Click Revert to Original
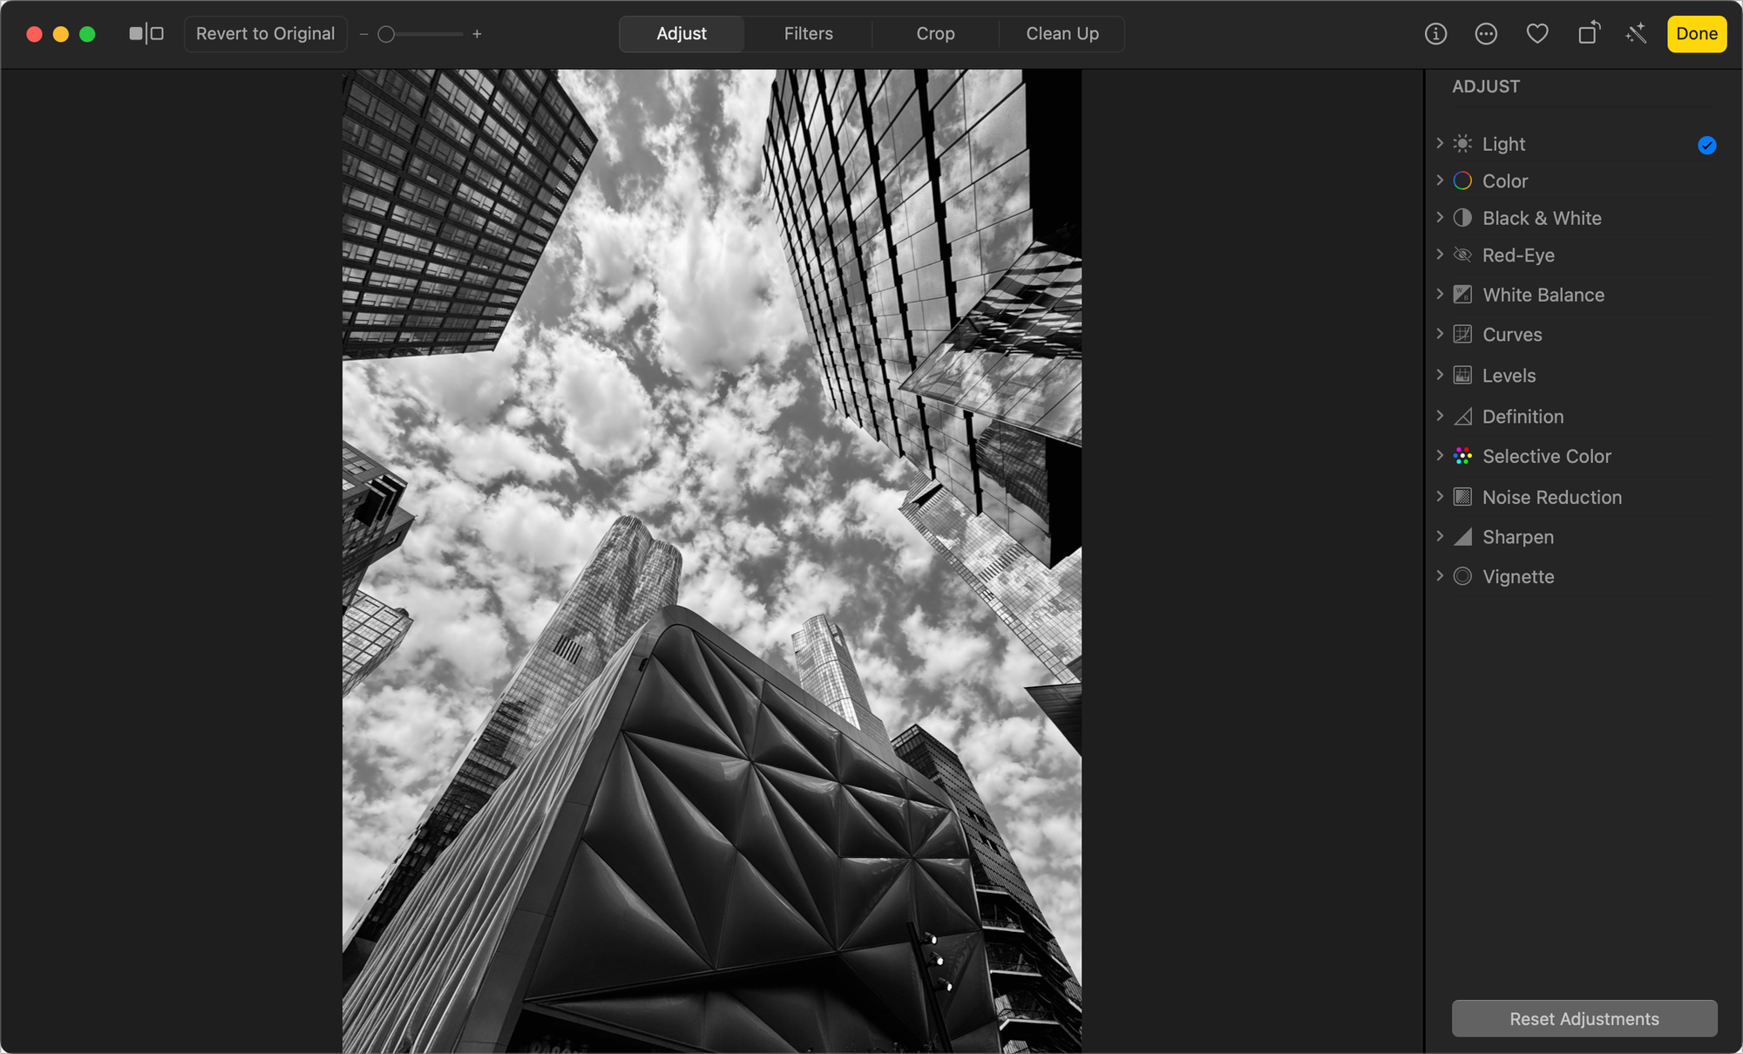Screen dimensions: 1743x1054 pos(265,33)
